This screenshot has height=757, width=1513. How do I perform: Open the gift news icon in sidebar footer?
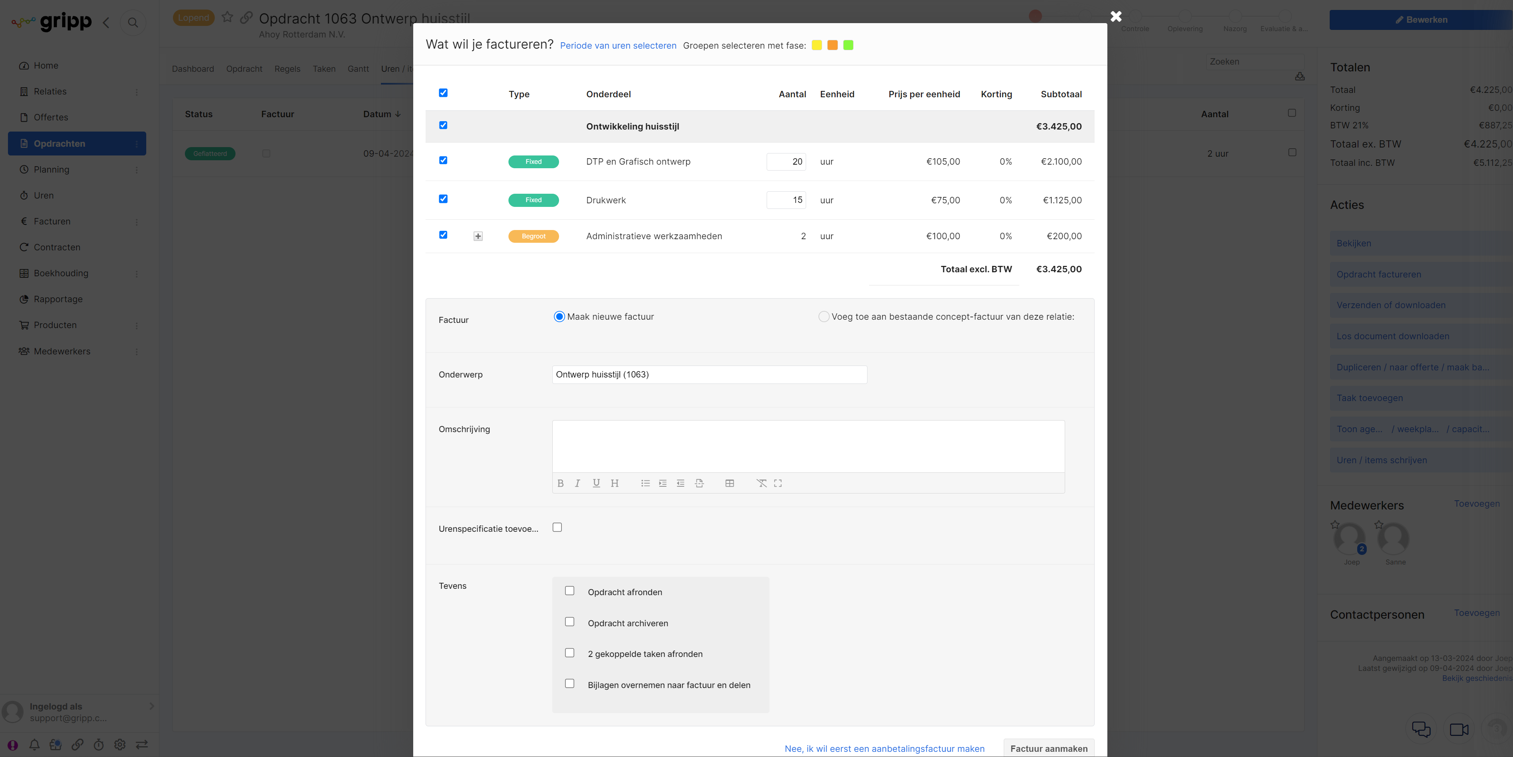[56, 745]
